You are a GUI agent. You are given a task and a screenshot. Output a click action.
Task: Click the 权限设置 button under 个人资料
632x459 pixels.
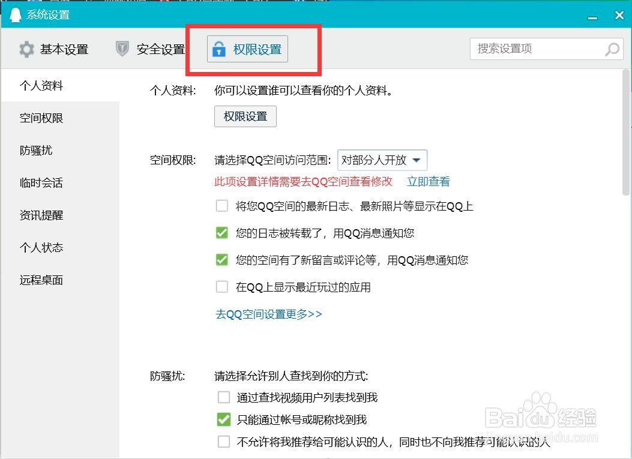click(x=245, y=116)
